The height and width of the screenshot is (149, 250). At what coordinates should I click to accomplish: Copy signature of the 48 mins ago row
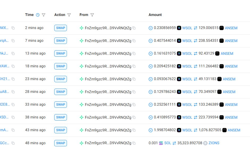coord(13,143)
